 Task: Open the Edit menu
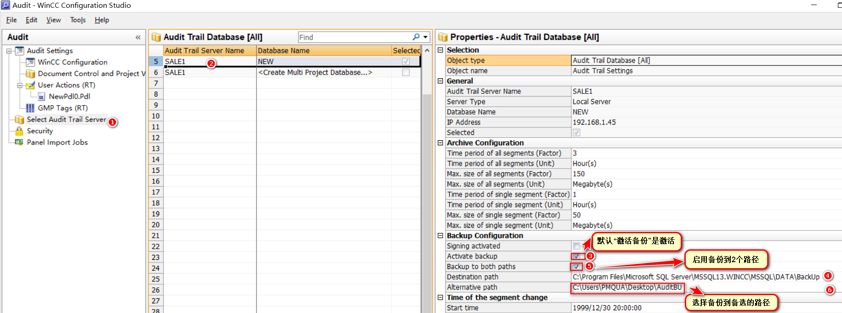pos(31,20)
